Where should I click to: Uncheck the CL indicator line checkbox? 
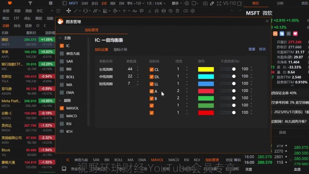151,70
